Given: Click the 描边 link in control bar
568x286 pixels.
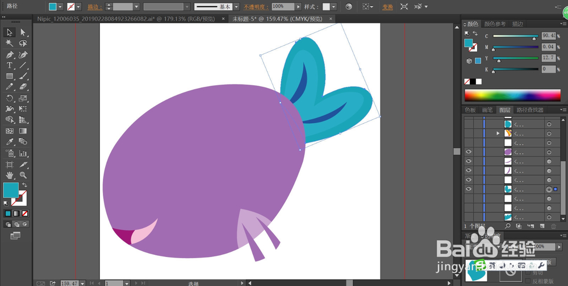Looking at the screenshot, I should coord(93,7).
